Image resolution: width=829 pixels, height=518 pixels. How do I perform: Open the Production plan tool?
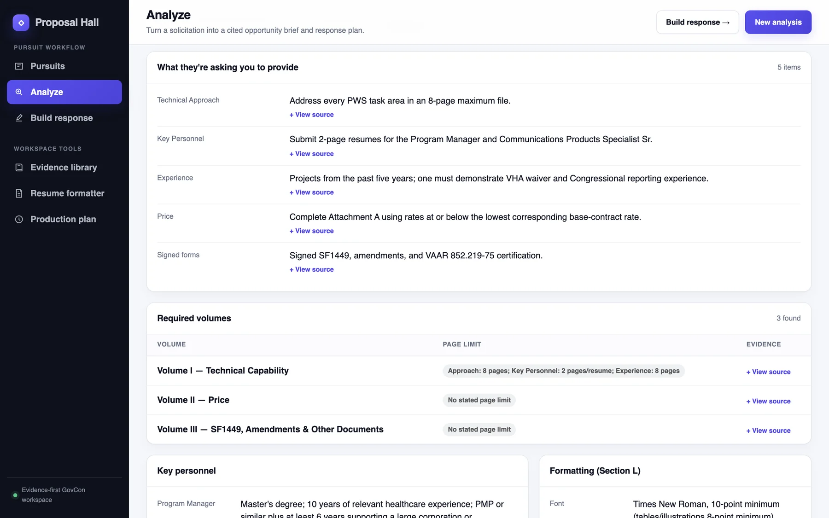pos(64,219)
